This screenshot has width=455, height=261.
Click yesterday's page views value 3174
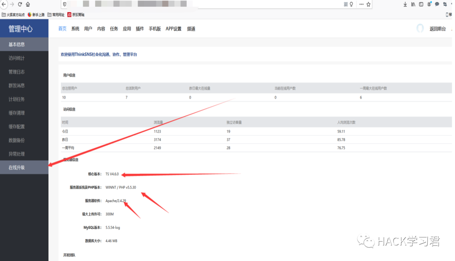click(x=157, y=139)
